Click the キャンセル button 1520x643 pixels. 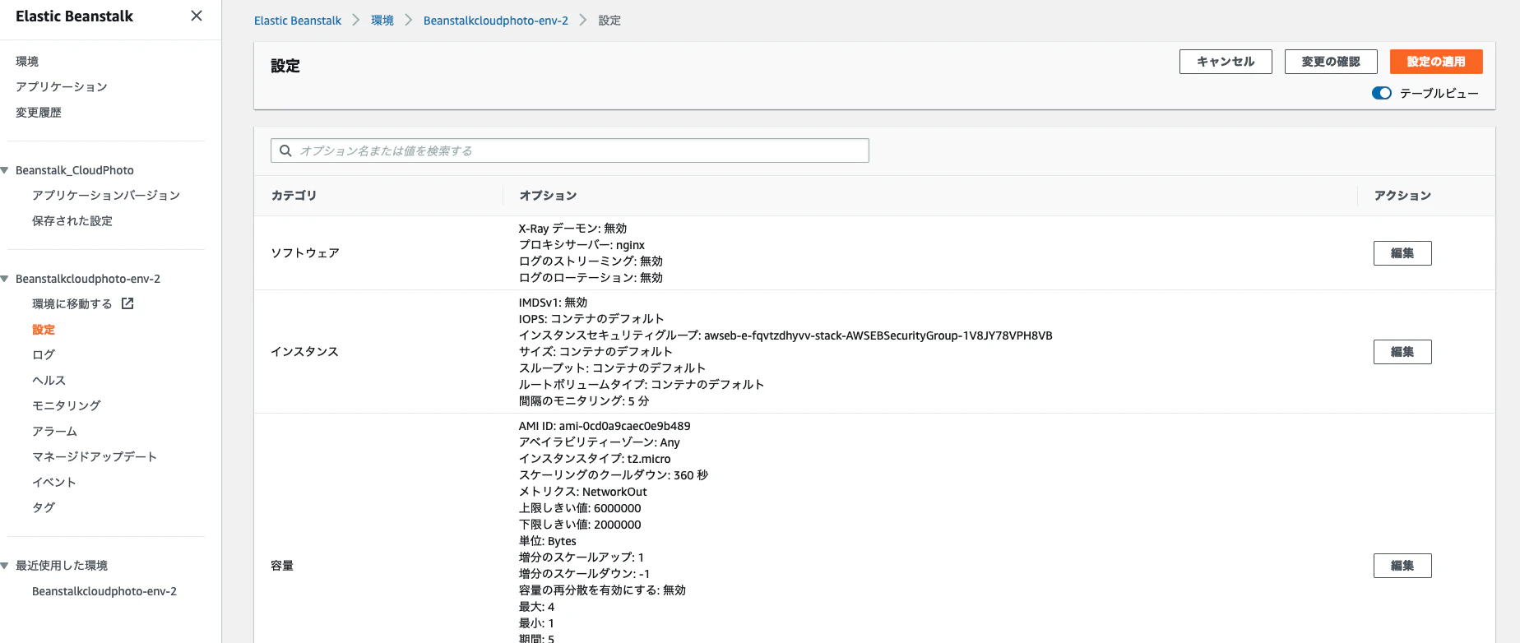pyautogui.click(x=1226, y=62)
